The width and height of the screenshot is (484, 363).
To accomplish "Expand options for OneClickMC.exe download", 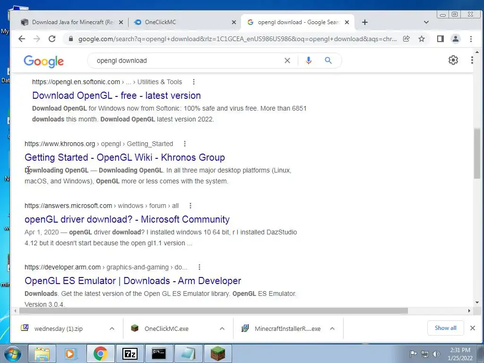I will point(222,329).
